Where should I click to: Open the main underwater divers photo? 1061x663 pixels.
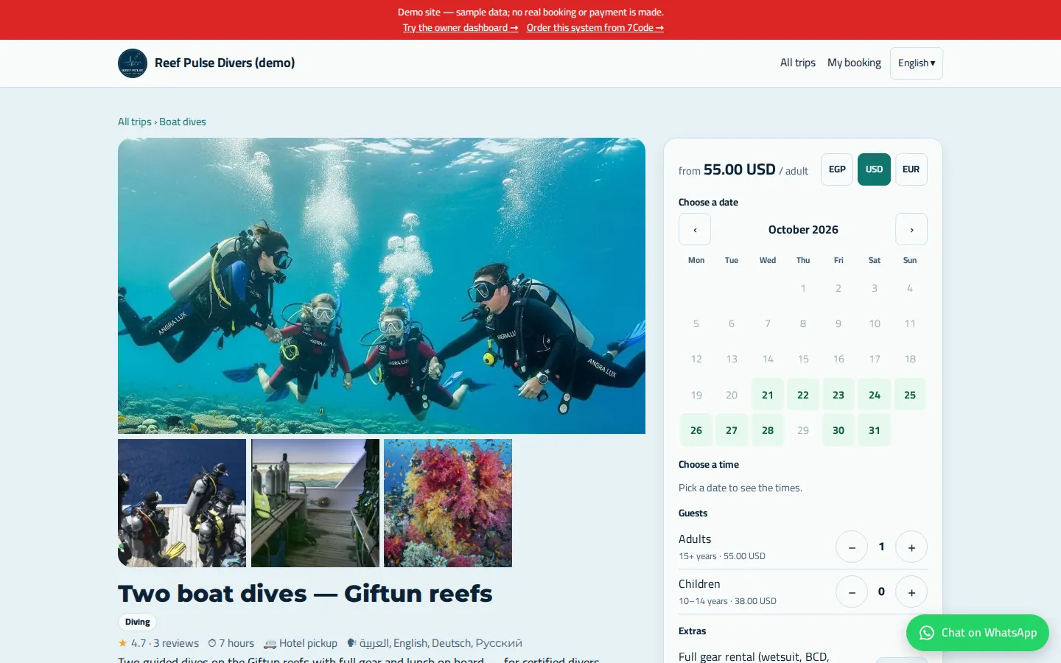click(382, 286)
